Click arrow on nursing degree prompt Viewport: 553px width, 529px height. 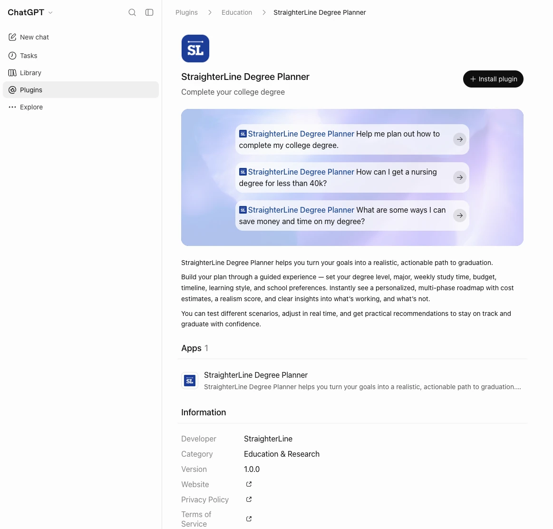pos(459,177)
